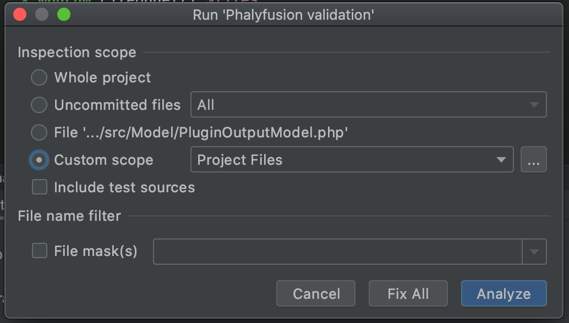This screenshot has height=323, width=569.
Task: Select the File PluginOutputModel.php scope option
Action: [x=39, y=132]
